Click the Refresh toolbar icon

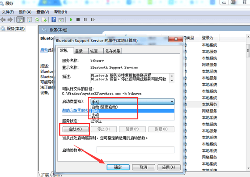37,20
